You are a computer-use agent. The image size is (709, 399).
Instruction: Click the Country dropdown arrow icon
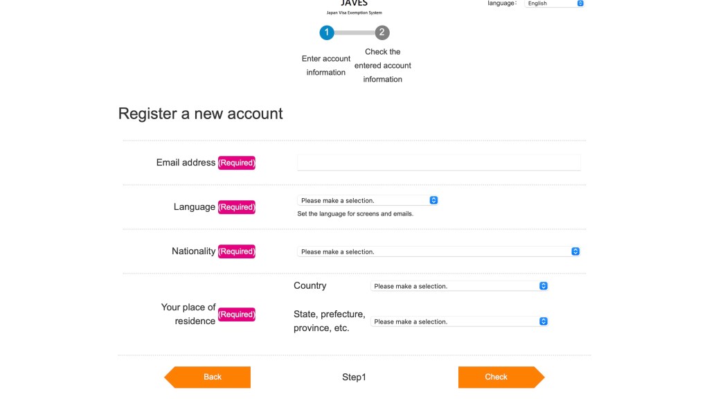tap(544, 286)
